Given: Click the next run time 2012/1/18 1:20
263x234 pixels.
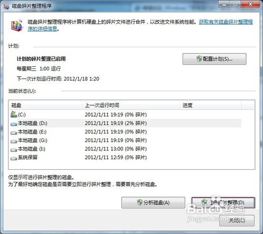Looking at the screenshot, I should (x=82, y=79).
